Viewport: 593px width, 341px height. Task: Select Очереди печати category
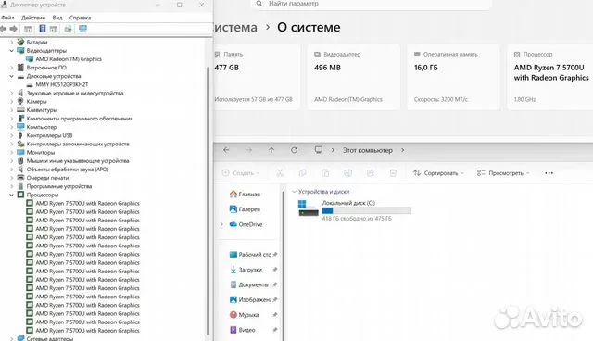47,178
